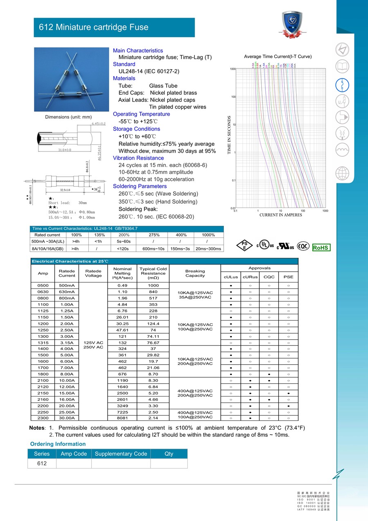This screenshot has width=368, height=521.
Task: Select the 'Nominal Melting I²t' column header
Action: click(122, 273)
